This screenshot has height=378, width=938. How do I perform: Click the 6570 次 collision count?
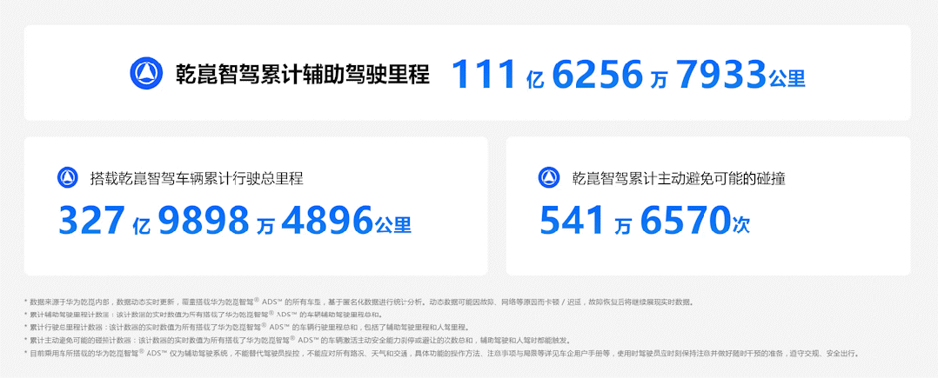695,221
